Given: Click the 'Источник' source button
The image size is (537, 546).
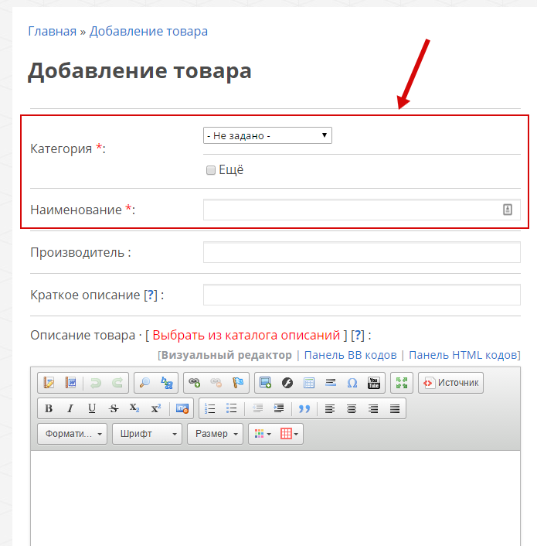Looking at the screenshot, I should tap(450, 383).
